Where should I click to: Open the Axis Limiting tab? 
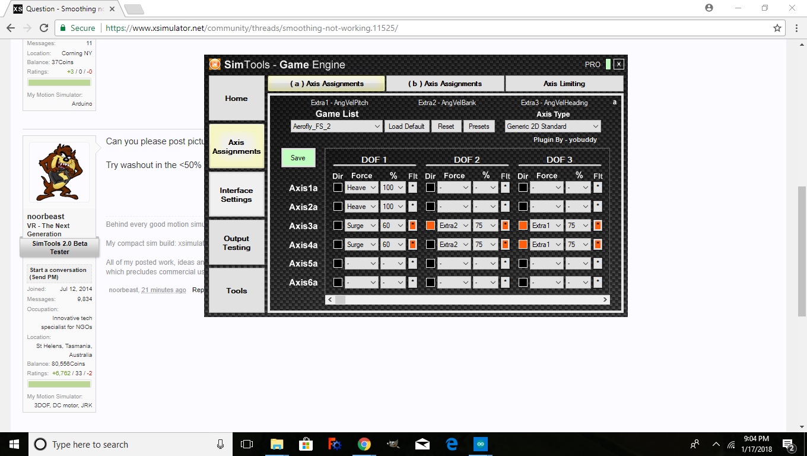(564, 84)
